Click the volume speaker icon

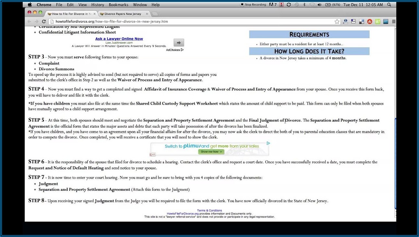[x=319, y=5]
